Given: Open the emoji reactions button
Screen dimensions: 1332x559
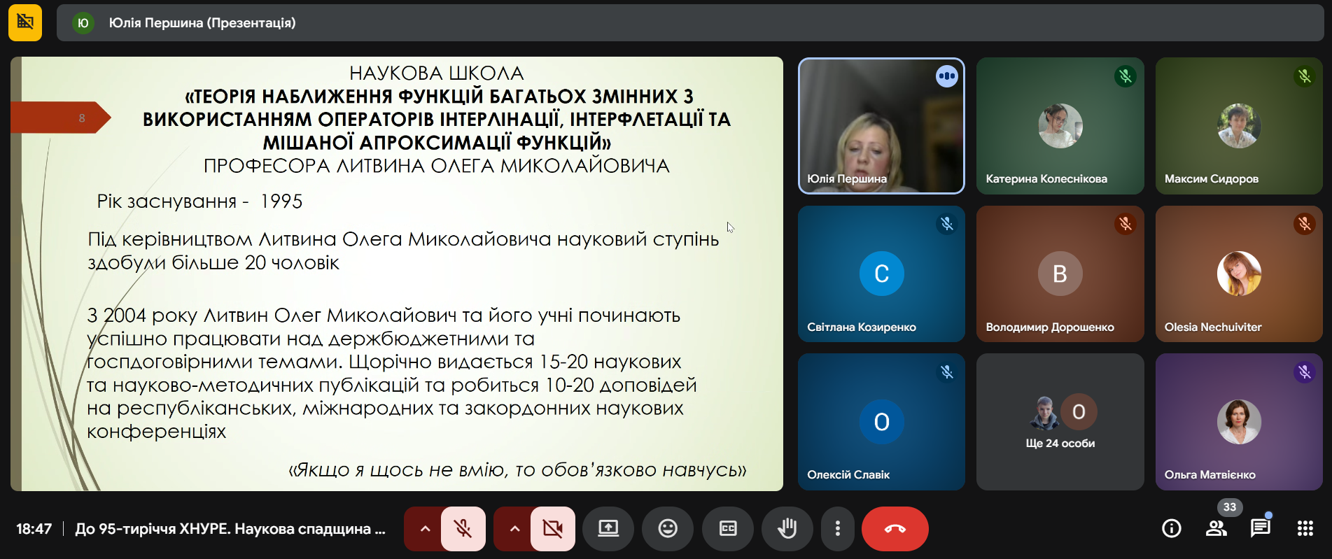Looking at the screenshot, I should [x=668, y=528].
